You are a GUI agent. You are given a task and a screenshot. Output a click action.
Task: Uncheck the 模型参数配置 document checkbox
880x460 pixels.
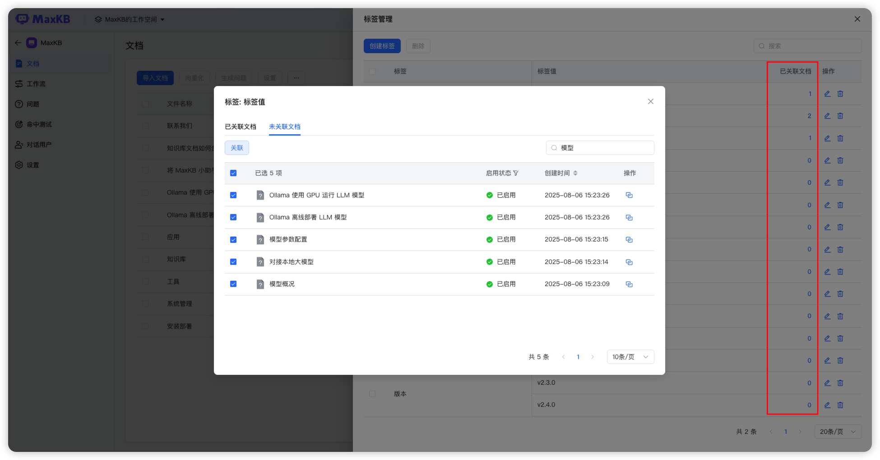click(x=233, y=240)
